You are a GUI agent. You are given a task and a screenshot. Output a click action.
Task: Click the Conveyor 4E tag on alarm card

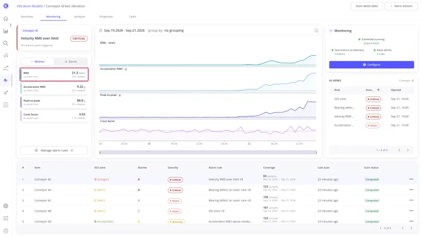(x=30, y=31)
